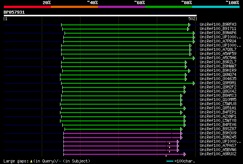The image size is (243, 164).
Task: Select the UniRef100_B9H309 label
Action: (218, 133)
